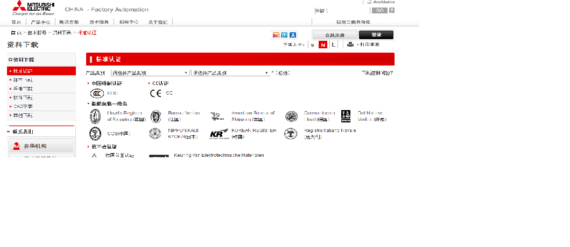Click the help question mark icon beside GO
Image resolution: width=570 pixels, height=247 pixels.
pos(391,10)
